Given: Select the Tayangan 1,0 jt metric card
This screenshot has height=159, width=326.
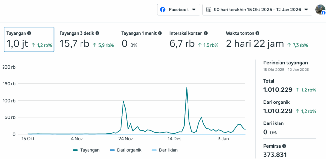Looking at the screenshot, I should [x=29, y=40].
